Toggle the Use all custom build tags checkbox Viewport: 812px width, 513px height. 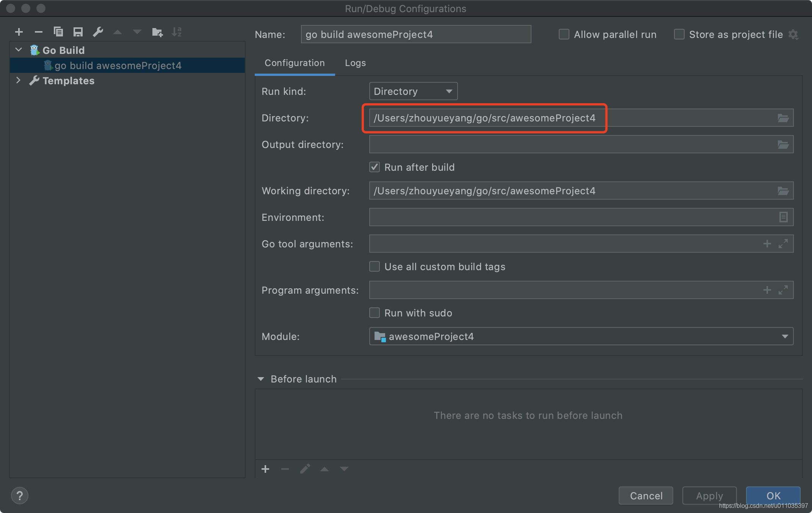(x=373, y=267)
